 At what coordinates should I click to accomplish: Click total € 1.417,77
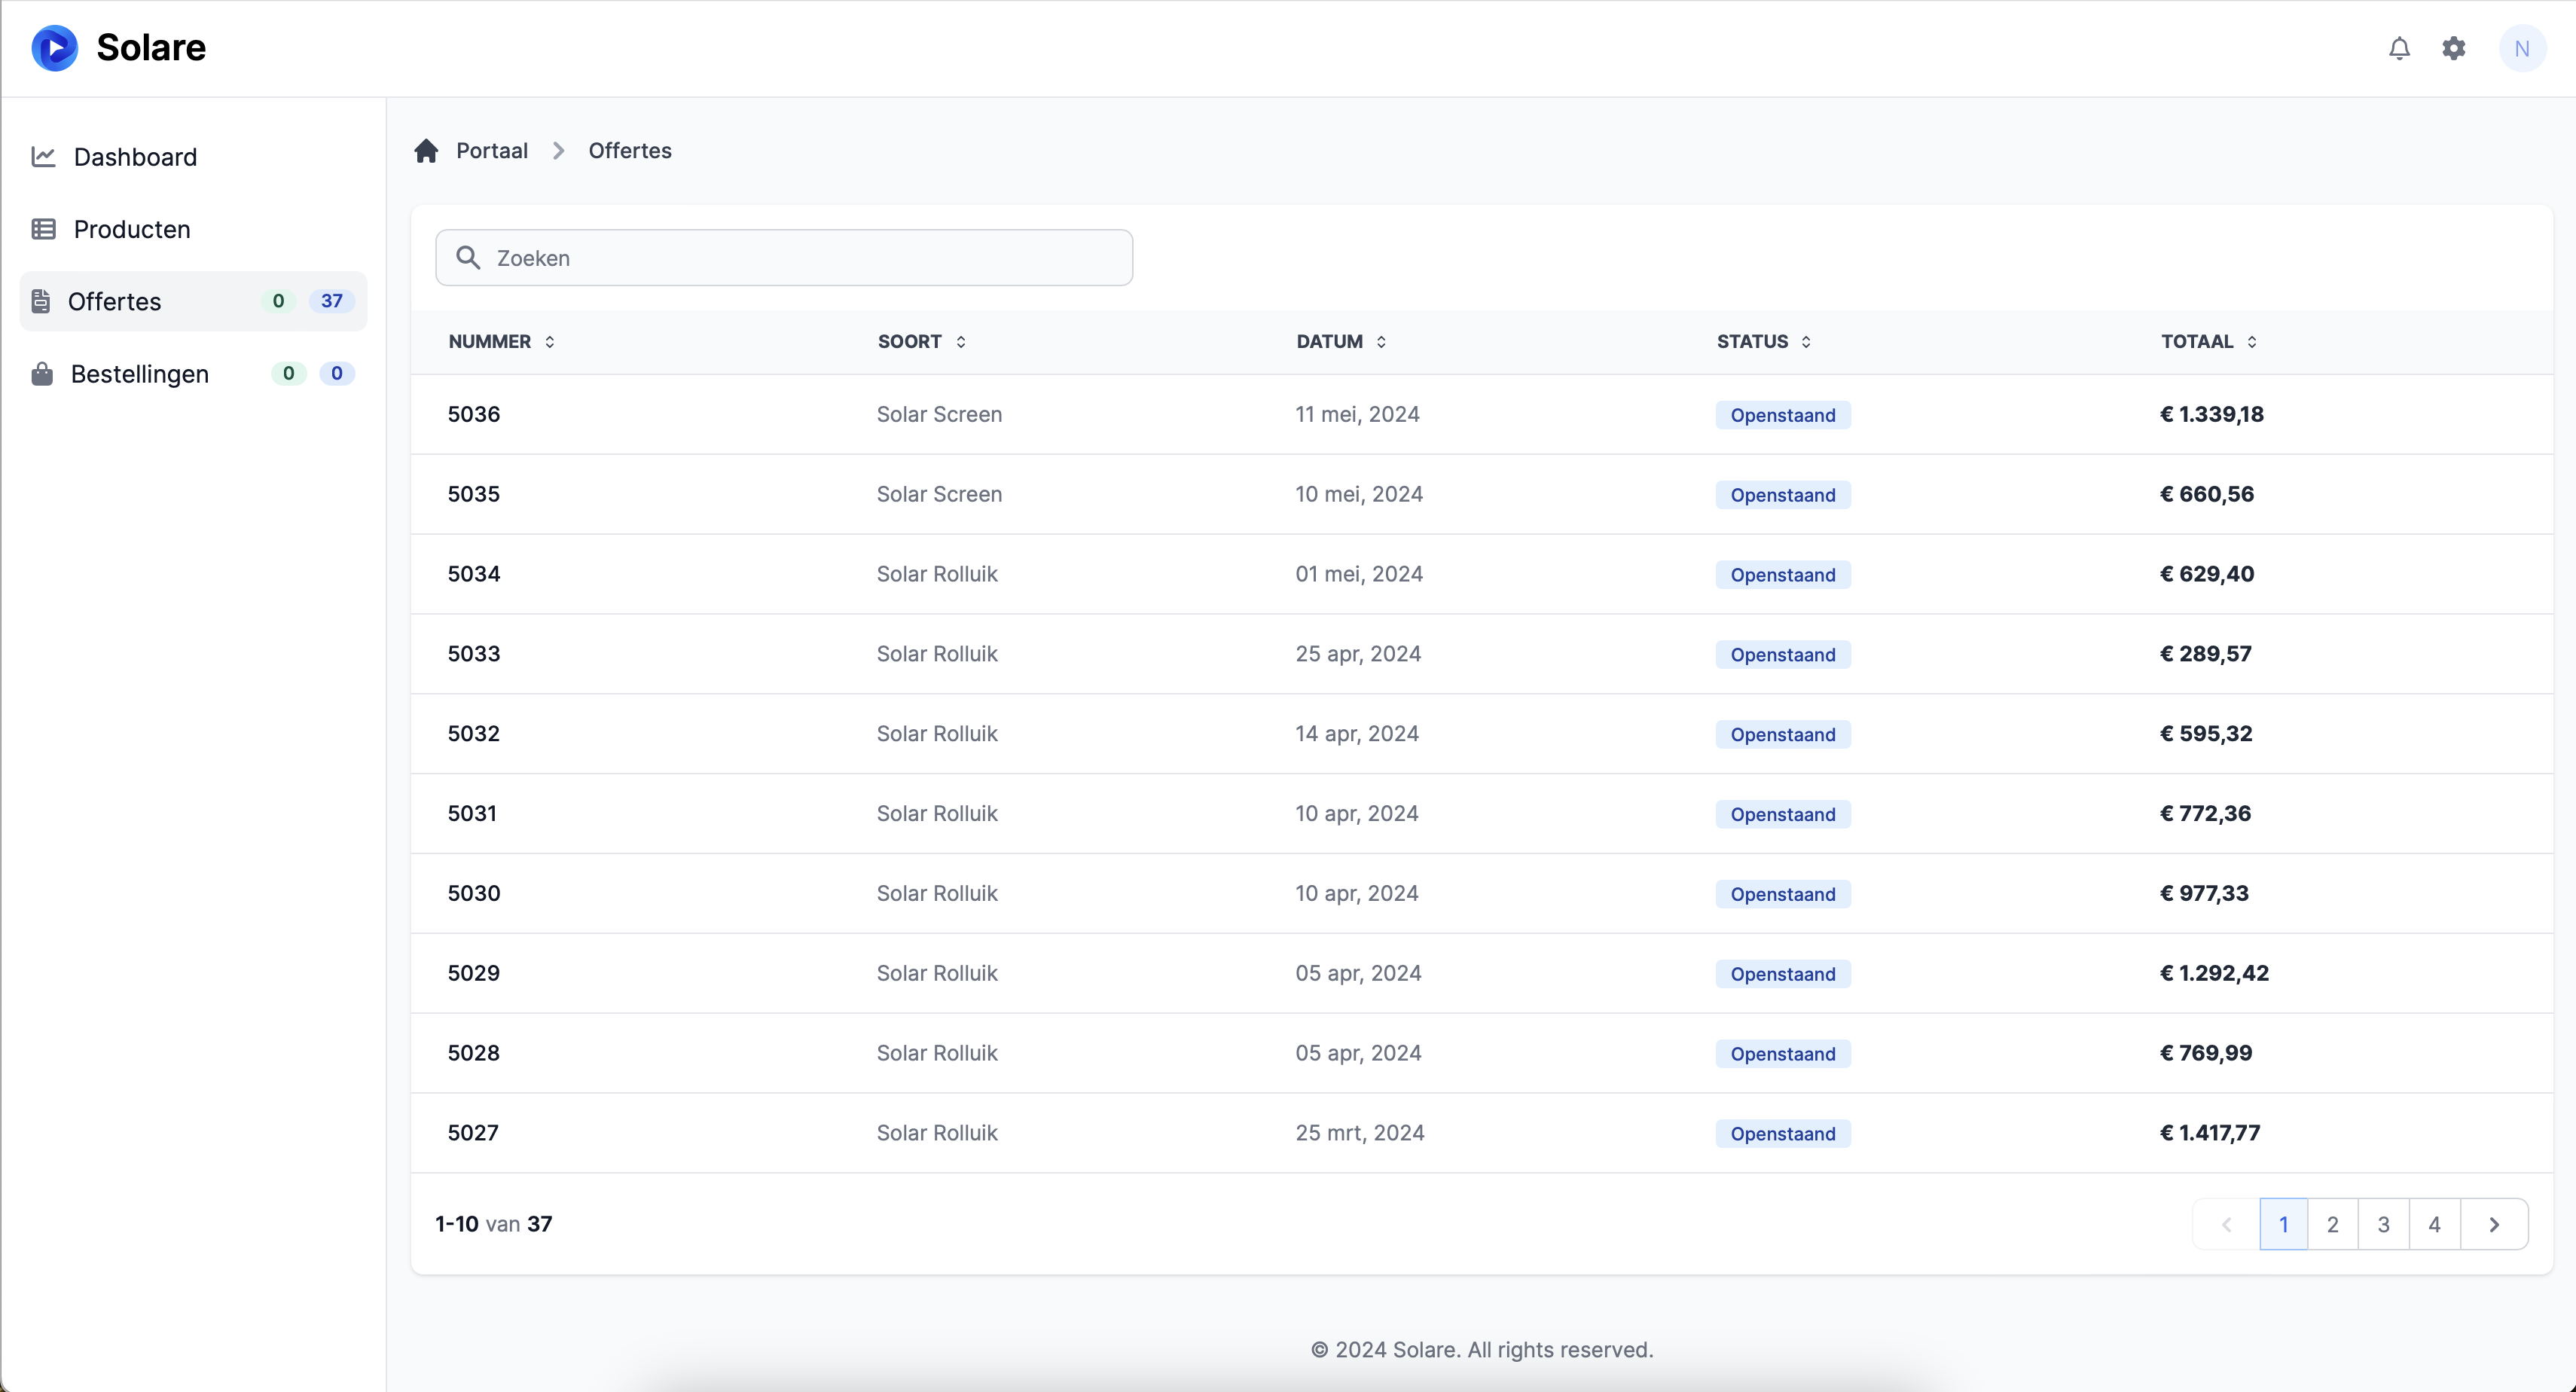coord(2210,1133)
